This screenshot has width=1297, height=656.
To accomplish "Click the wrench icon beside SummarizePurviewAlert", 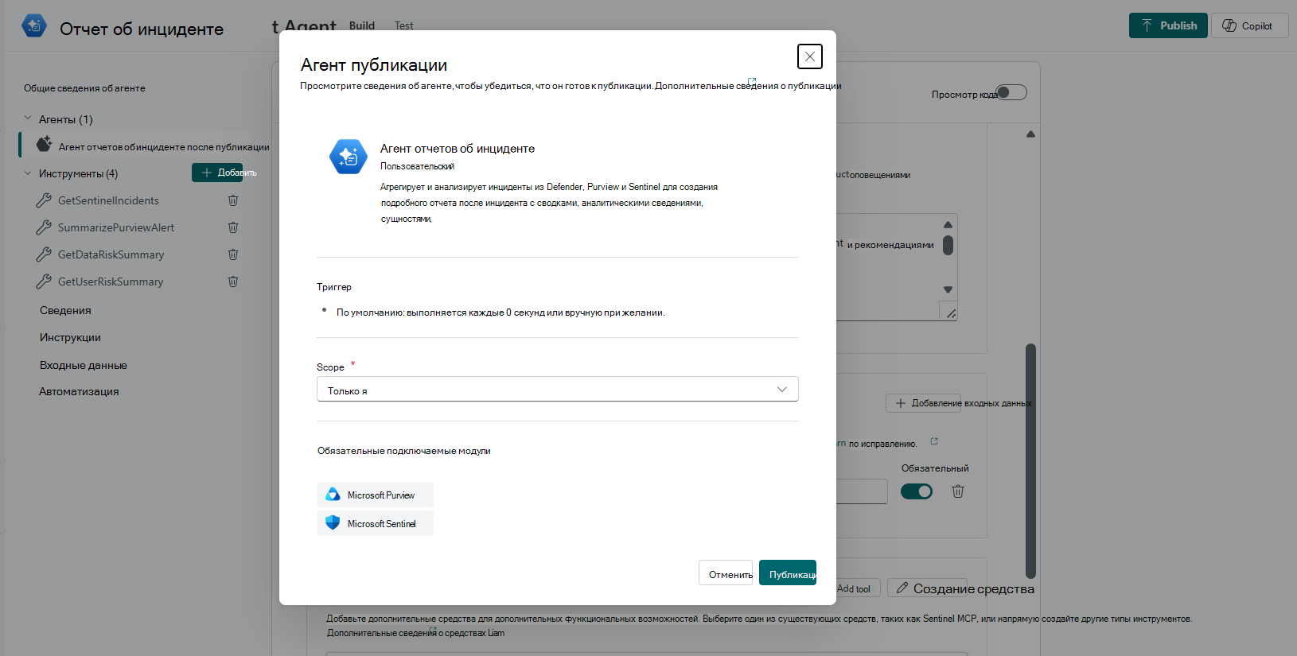I will coord(44,227).
